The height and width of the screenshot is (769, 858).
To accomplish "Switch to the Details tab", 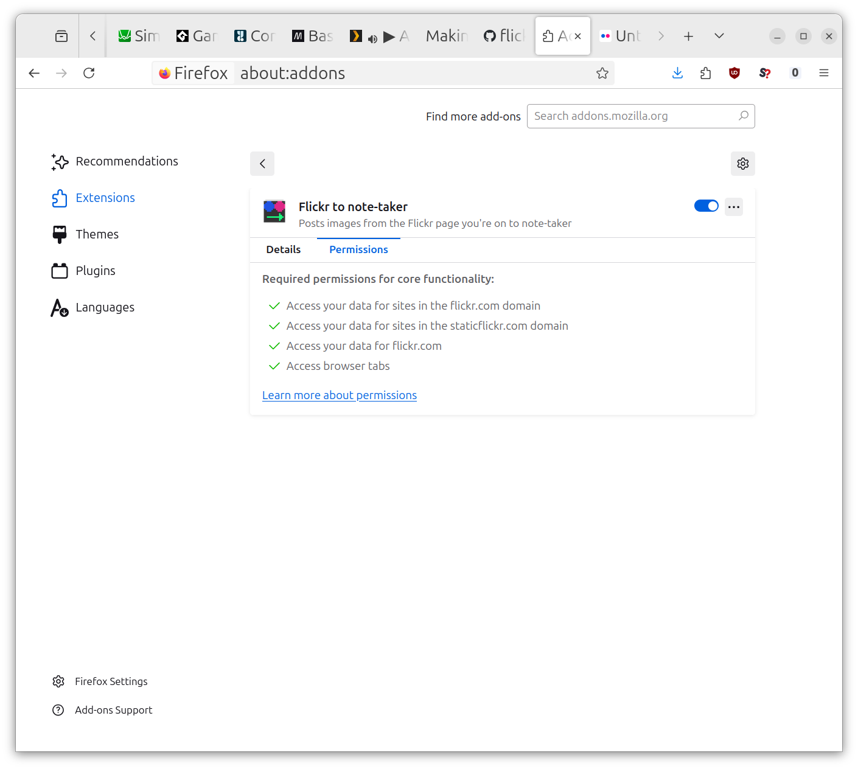I will pyautogui.click(x=283, y=249).
